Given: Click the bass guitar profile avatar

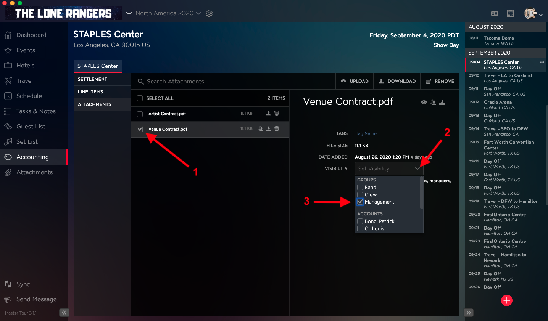Looking at the screenshot, I should coord(530,13).
